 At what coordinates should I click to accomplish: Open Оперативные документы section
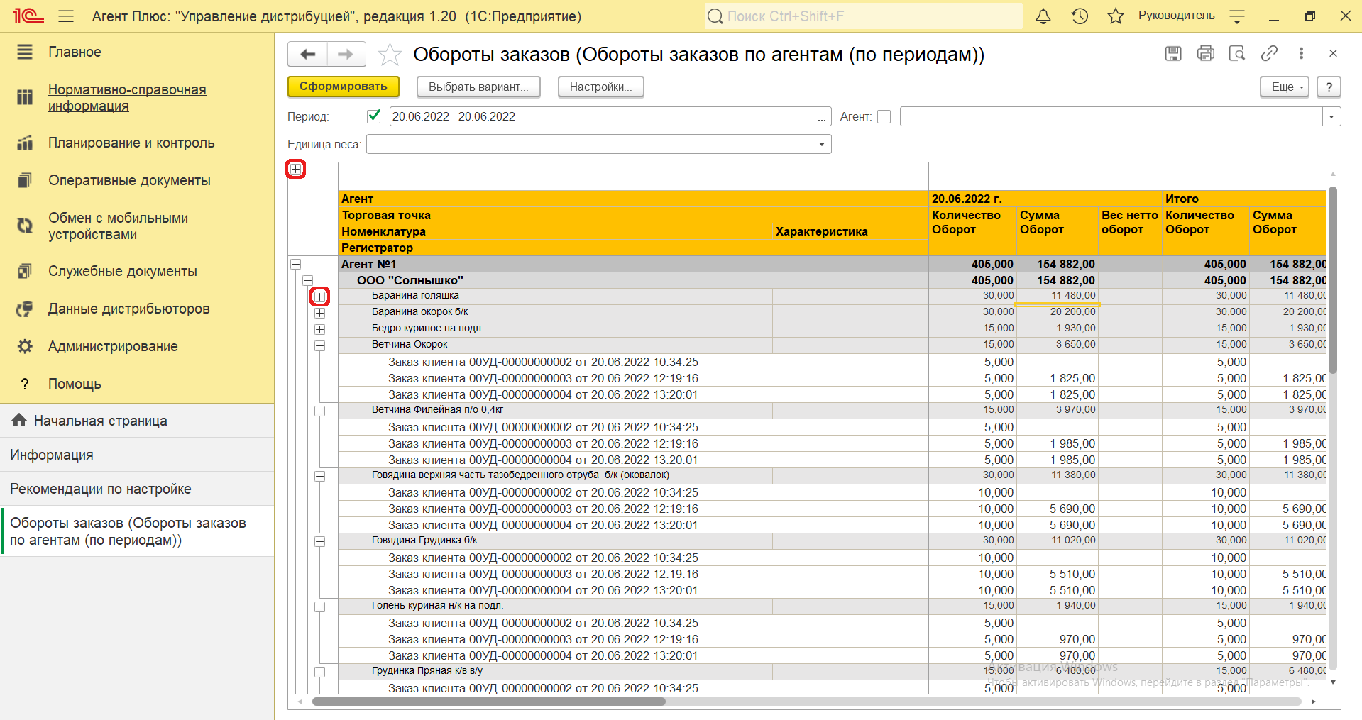pyautogui.click(x=129, y=180)
